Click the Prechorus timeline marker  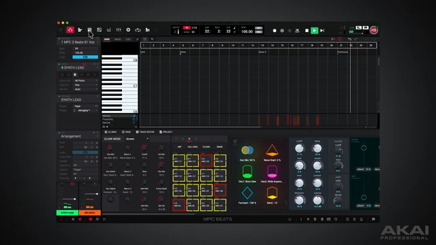(343, 52)
